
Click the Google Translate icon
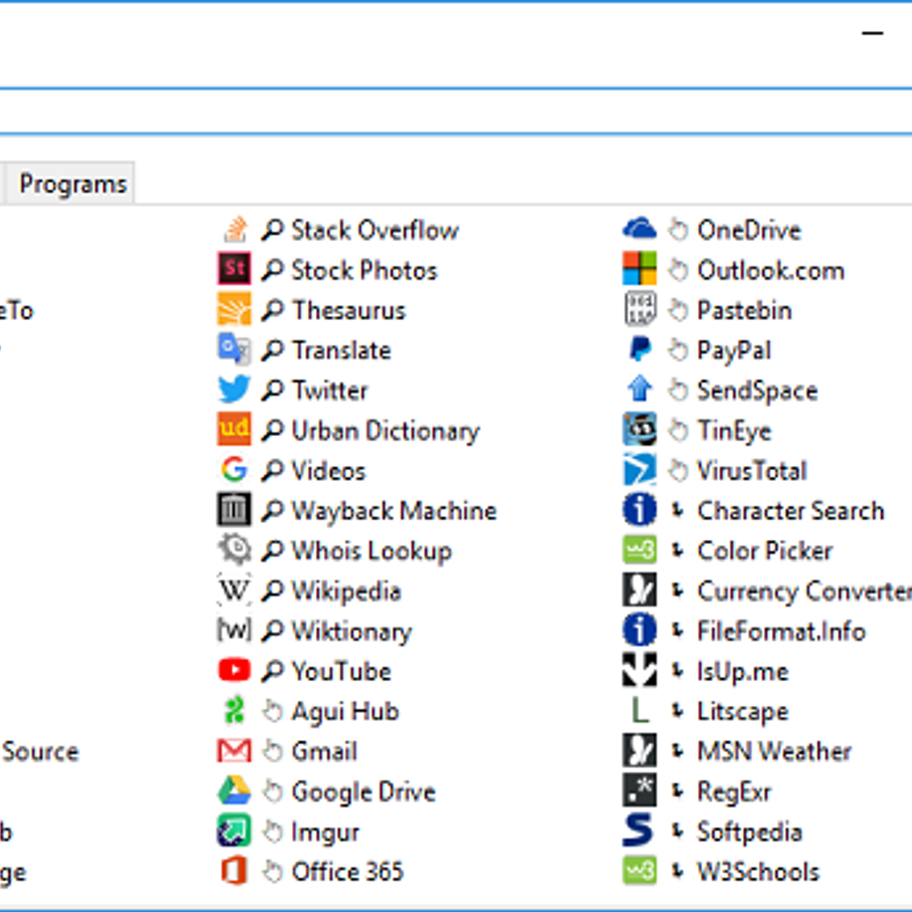(x=234, y=349)
